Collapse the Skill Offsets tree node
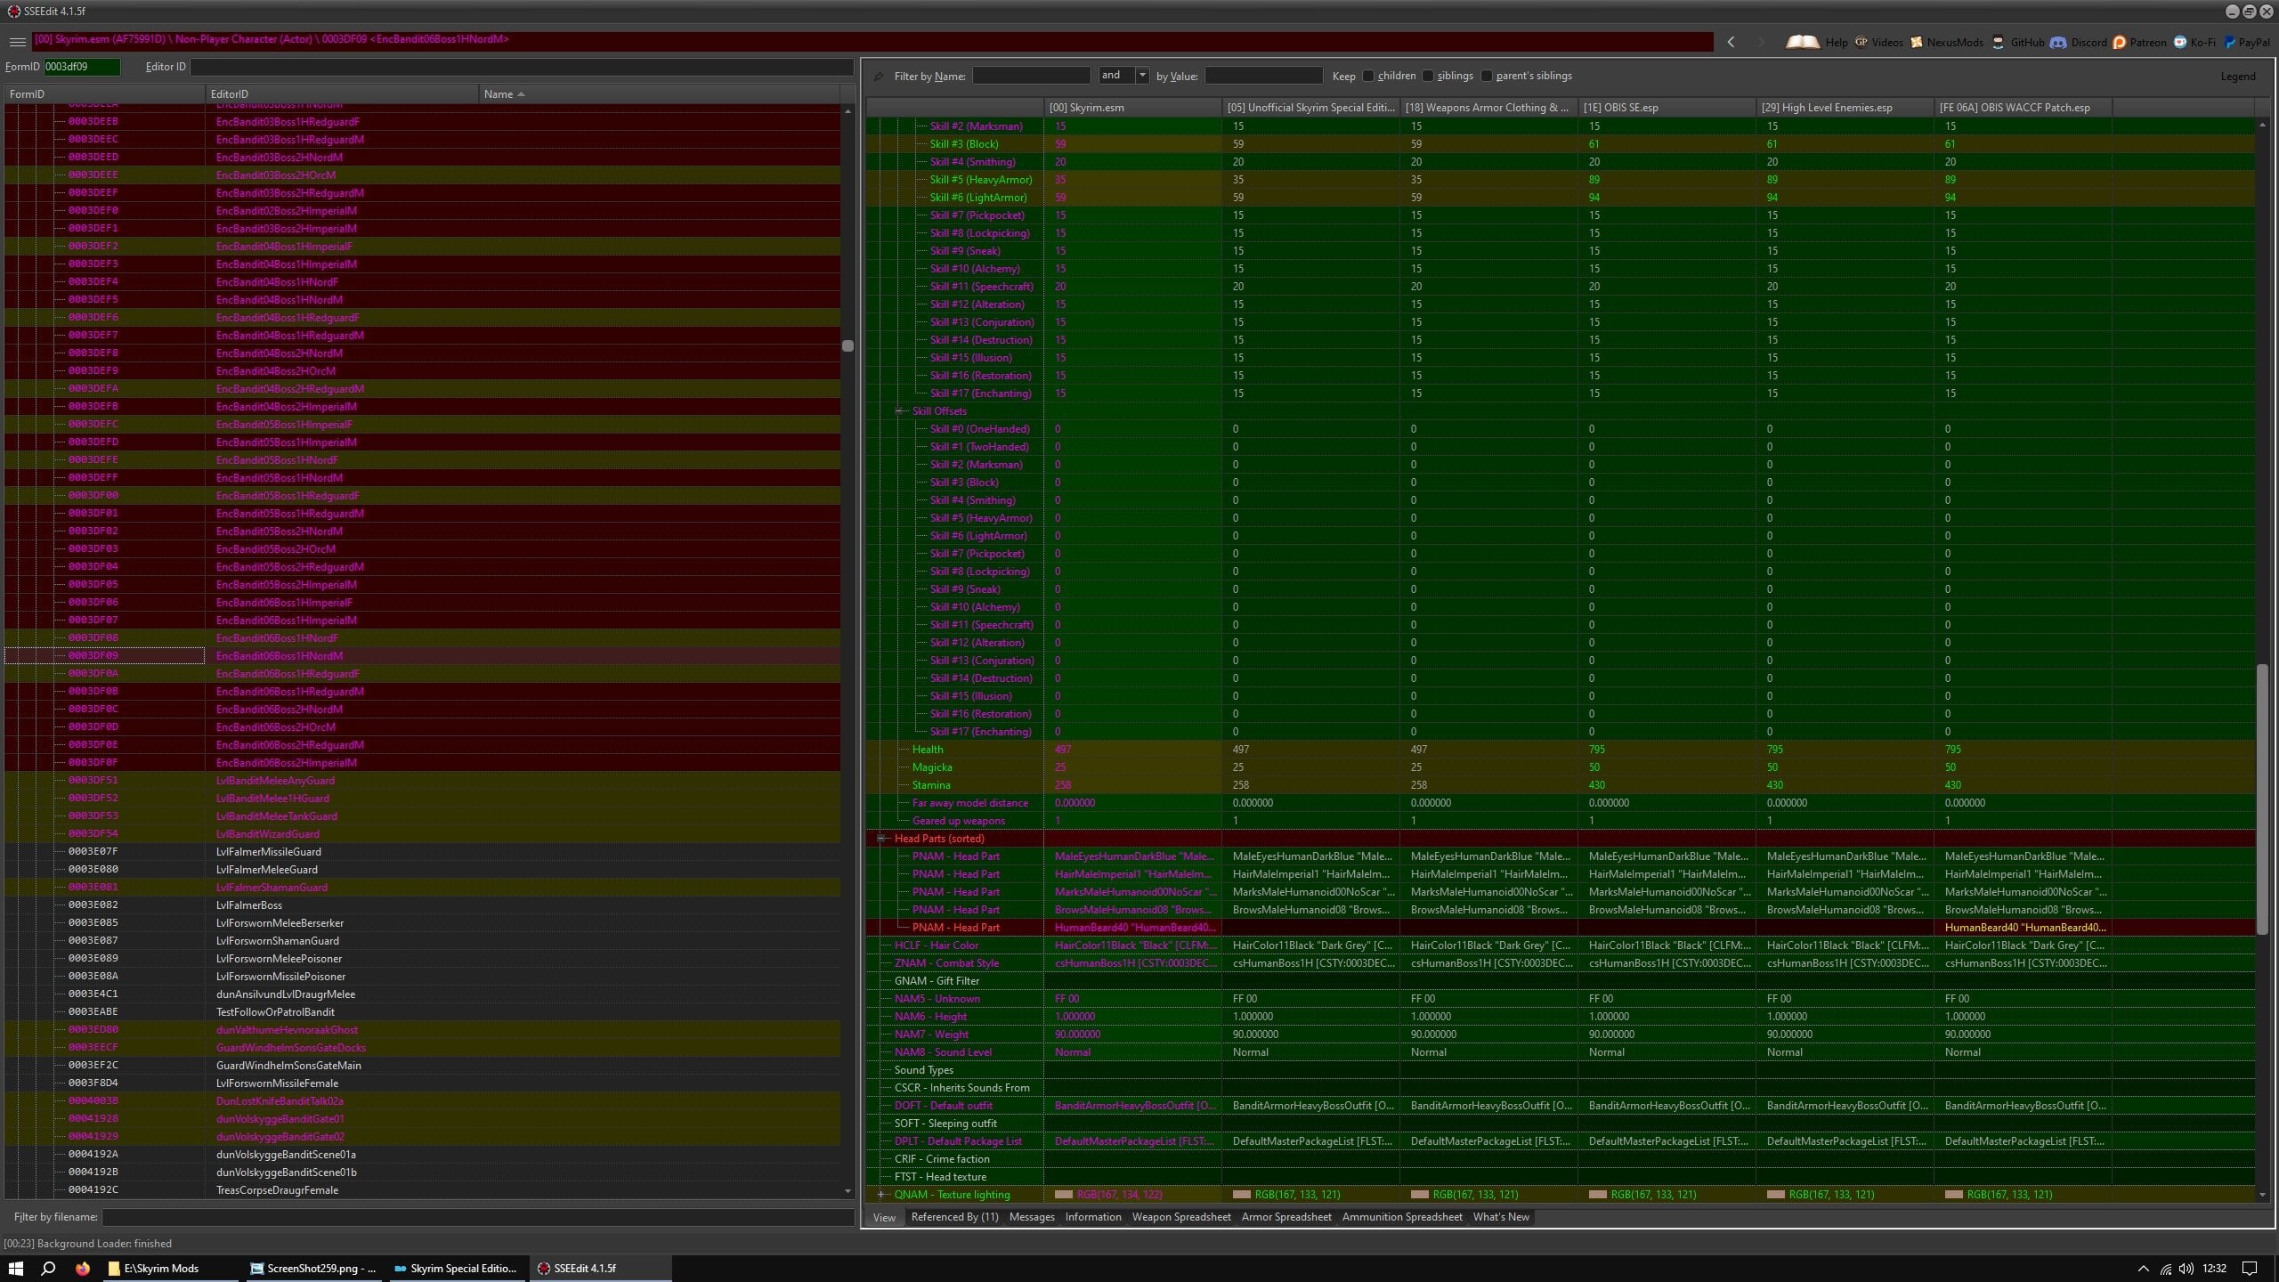Image resolution: width=2279 pixels, height=1282 pixels. pyautogui.click(x=899, y=411)
